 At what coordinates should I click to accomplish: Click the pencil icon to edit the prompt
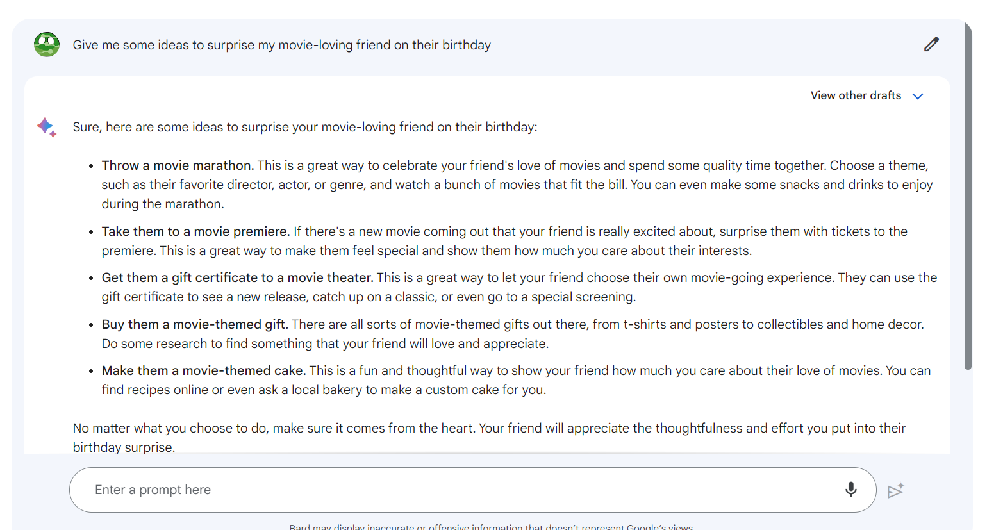(x=931, y=44)
